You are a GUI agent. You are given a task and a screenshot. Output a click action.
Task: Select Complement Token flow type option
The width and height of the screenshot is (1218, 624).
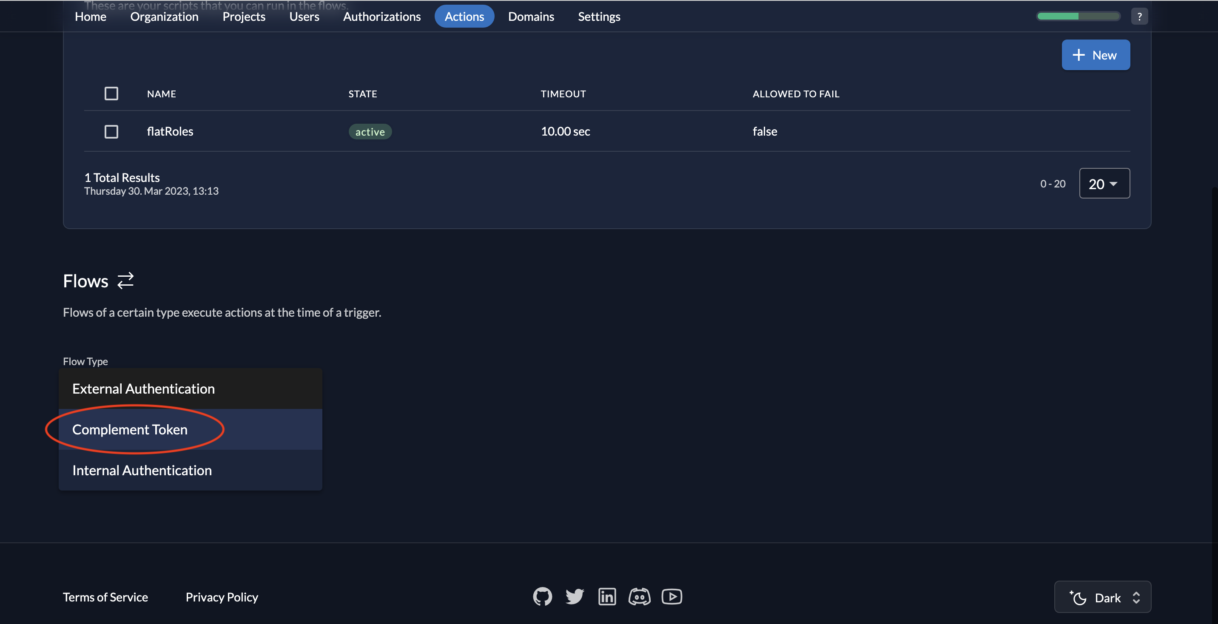tap(190, 429)
